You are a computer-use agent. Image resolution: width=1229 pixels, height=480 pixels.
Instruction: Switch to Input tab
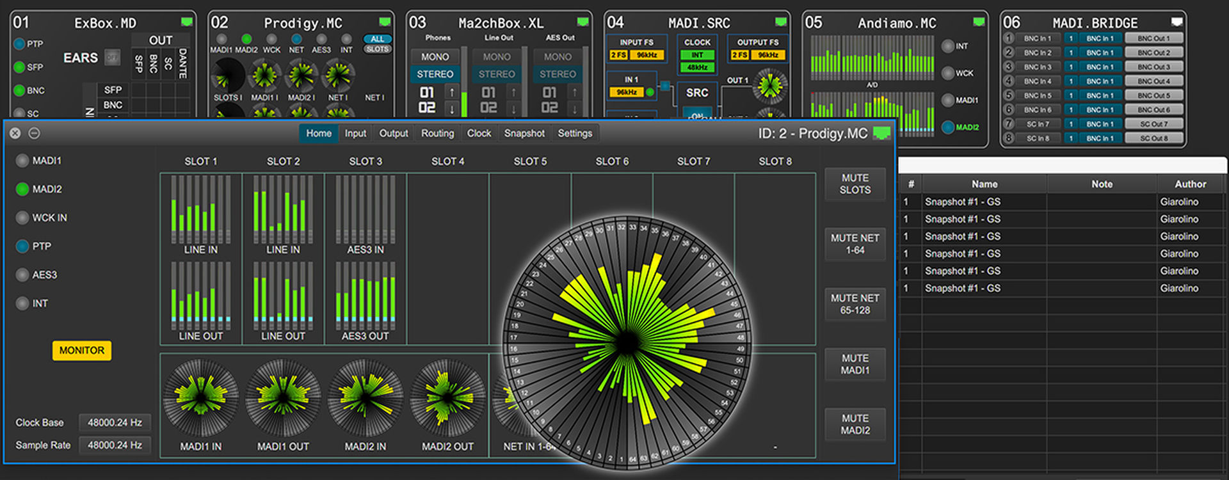[x=355, y=133]
